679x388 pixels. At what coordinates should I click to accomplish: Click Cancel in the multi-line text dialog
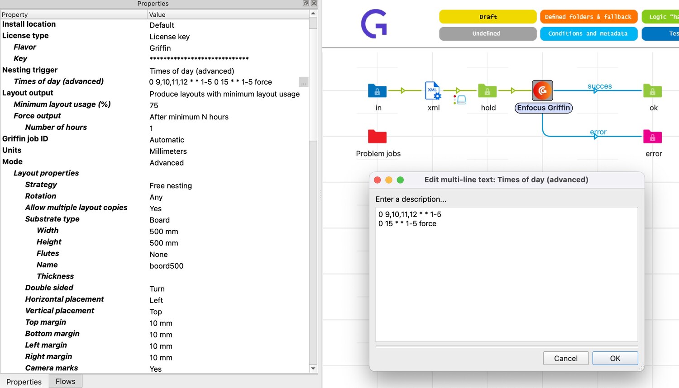pyautogui.click(x=566, y=358)
